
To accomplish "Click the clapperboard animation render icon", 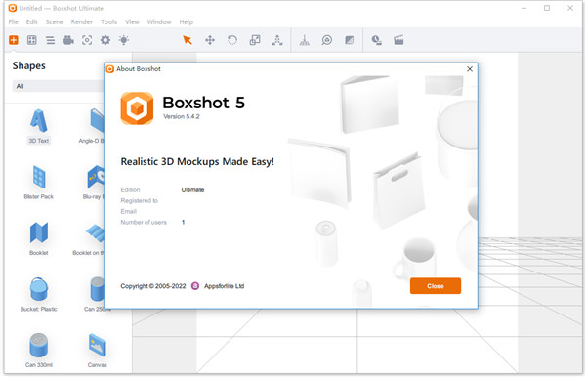I will [x=398, y=40].
